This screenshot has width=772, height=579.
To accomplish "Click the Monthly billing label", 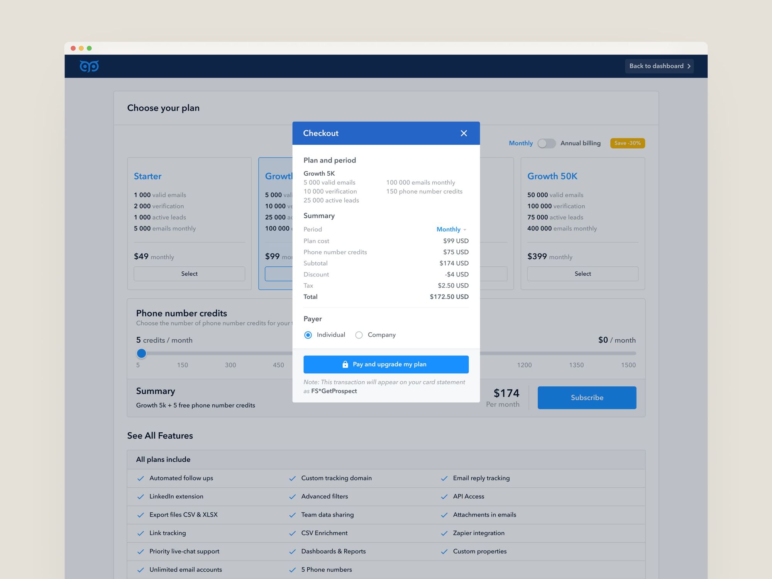I will coord(520,143).
